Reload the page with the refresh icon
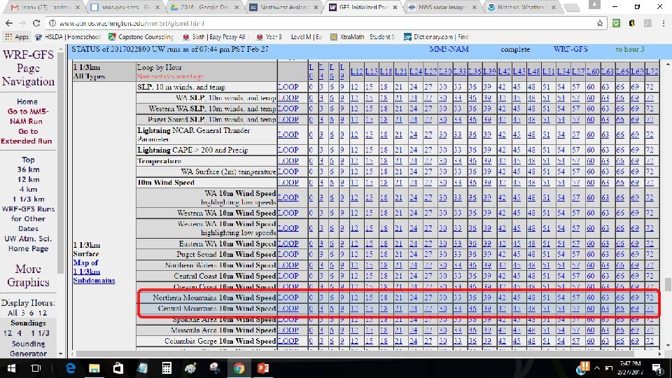The width and height of the screenshot is (672, 378). point(36,23)
